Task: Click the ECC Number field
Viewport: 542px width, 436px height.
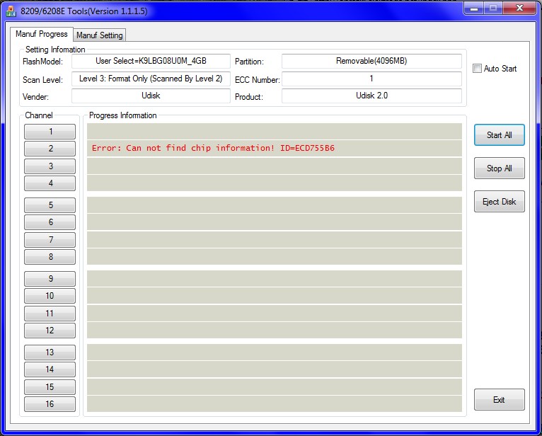Action: click(371, 79)
